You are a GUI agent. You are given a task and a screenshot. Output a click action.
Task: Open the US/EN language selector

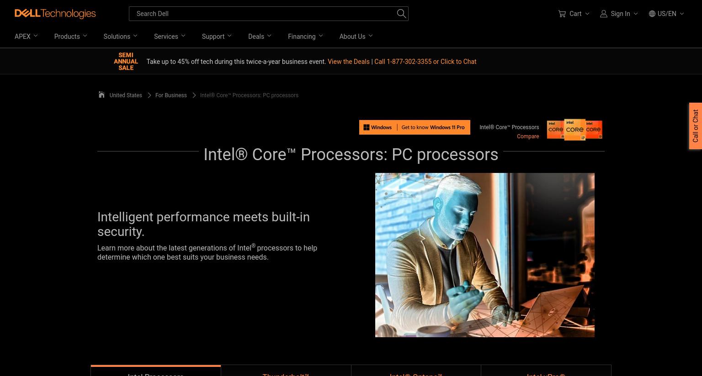coord(666,14)
